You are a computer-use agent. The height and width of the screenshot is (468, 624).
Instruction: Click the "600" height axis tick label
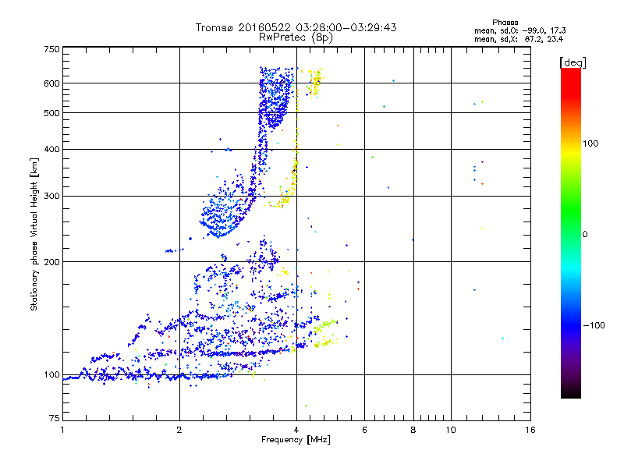click(51, 83)
